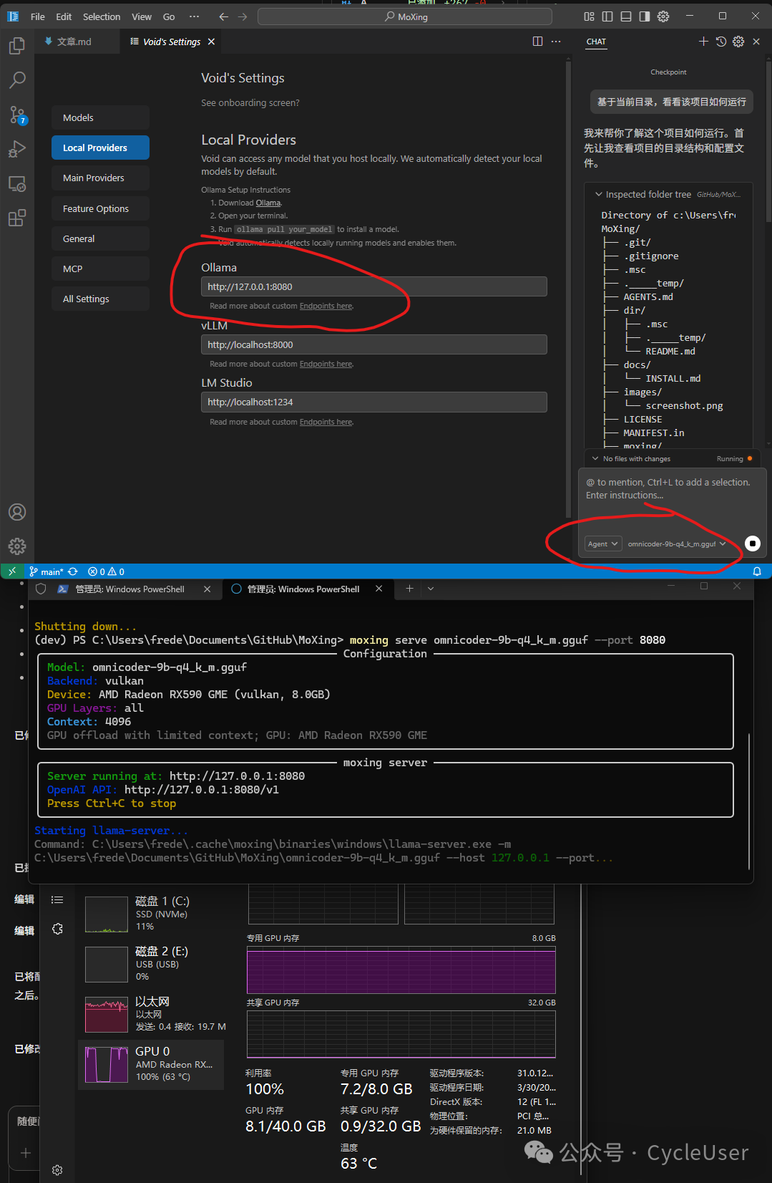Open the Search view in activity bar
Screen dimensions: 772x1183
[x=17, y=79]
